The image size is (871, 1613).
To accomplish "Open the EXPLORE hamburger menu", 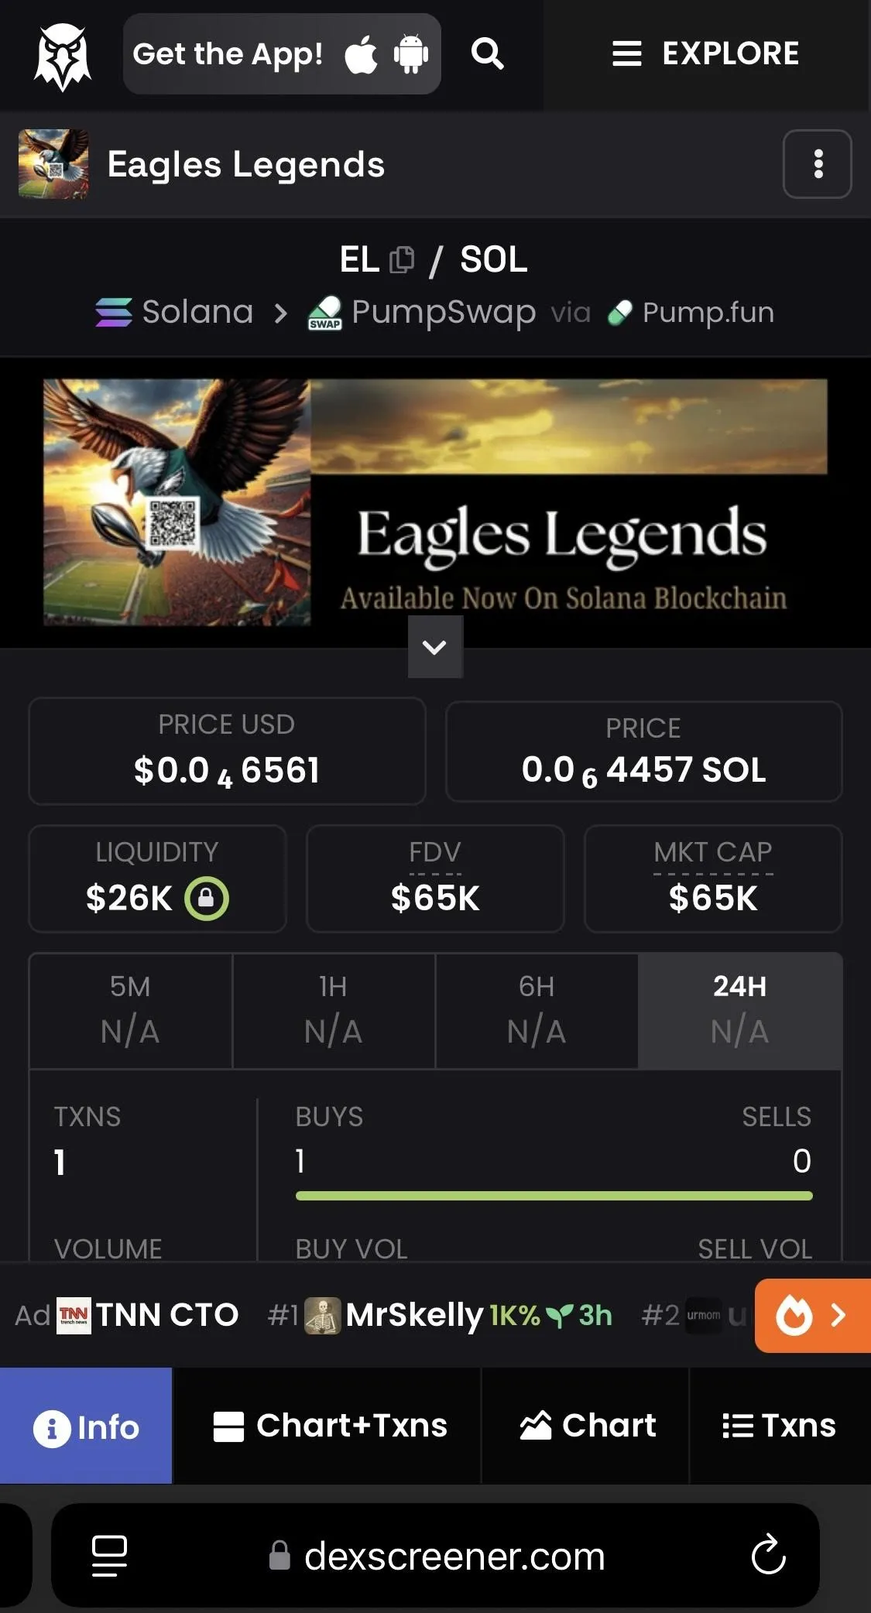I will 705,54.
